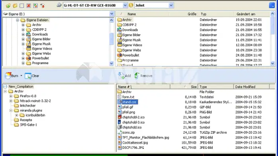This screenshot has width=278, height=156.
Task: Click the filter funnel toolbar icon
Action: point(42,6)
